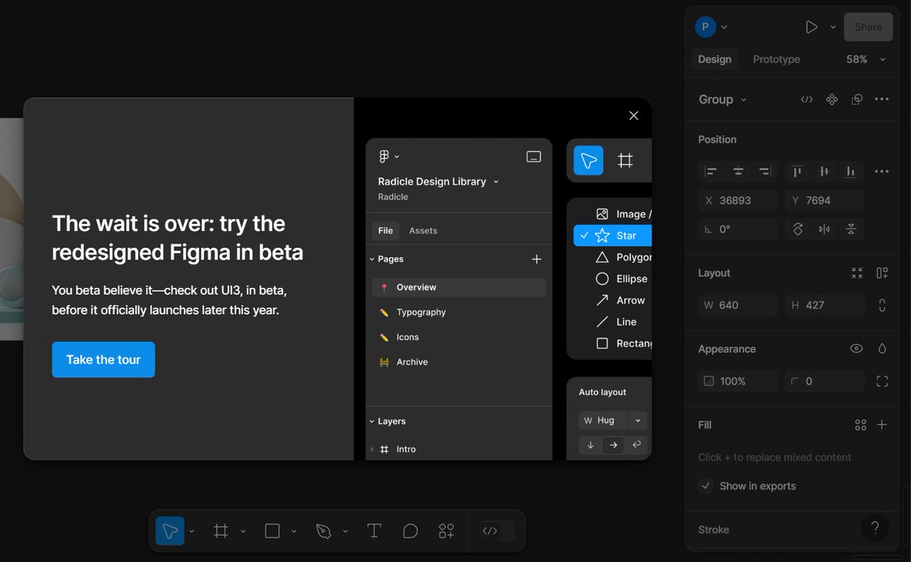
Task: Apply horizontal mirror to the group
Action: point(824,229)
